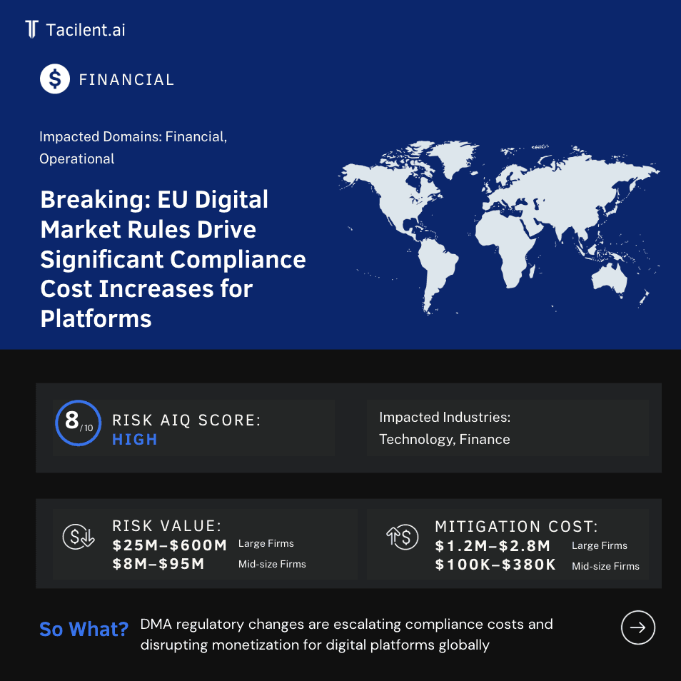This screenshot has width=681, height=681.
Task: Click the world map graphic
Action: [498, 227]
